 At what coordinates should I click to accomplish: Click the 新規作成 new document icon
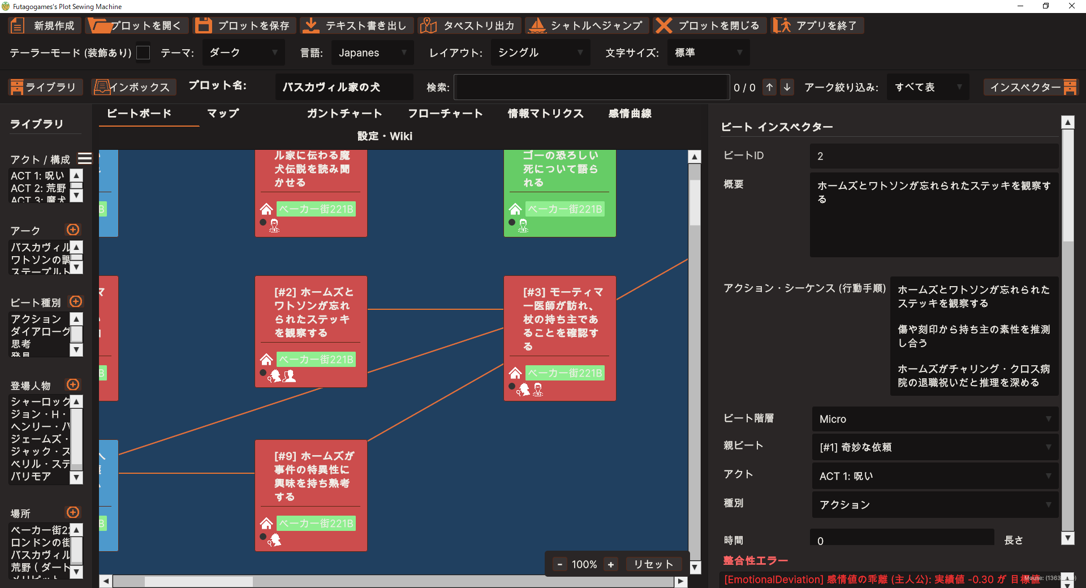[x=18, y=25]
